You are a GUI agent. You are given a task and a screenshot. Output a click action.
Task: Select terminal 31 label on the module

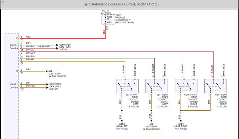coord(17,71)
